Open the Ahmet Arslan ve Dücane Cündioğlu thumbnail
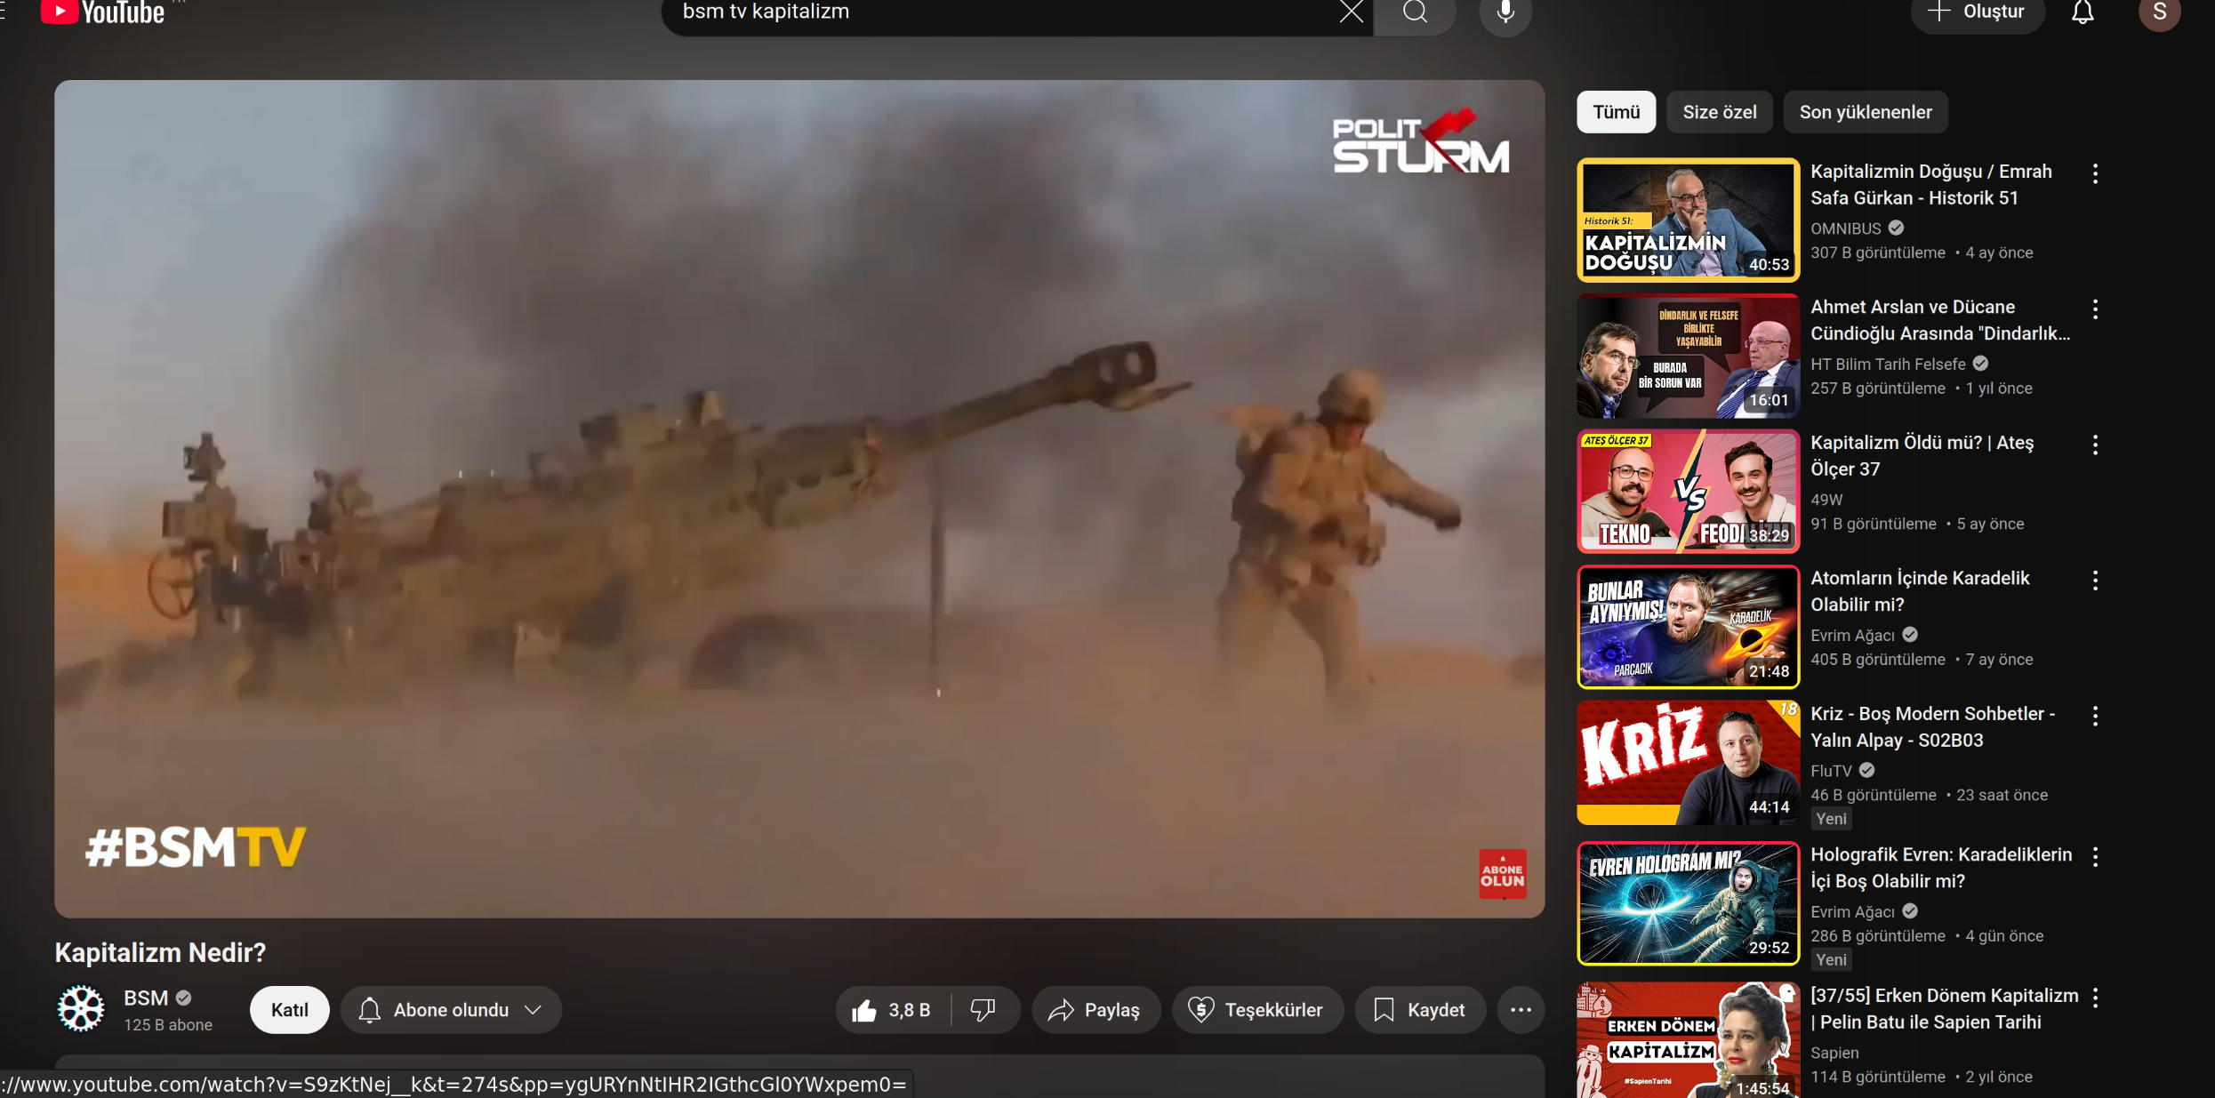 [1688, 356]
